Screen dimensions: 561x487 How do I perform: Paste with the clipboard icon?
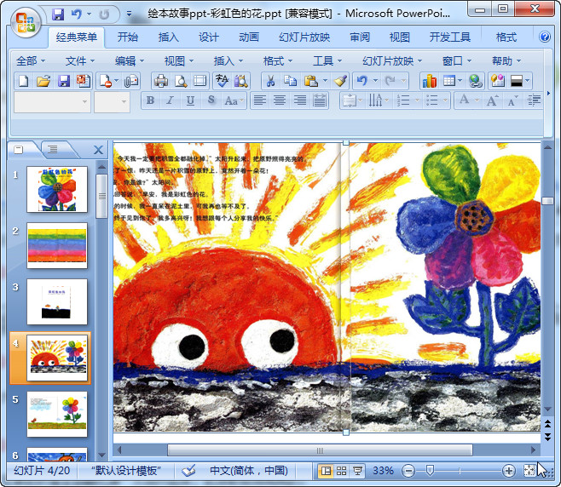click(310, 81)
